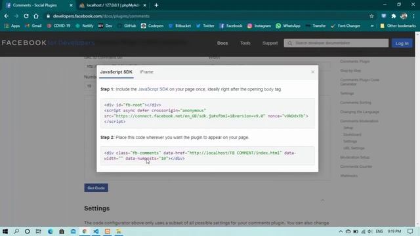Bookmark this page with the star icon
420x236 pixels.
tap(371, 16)
